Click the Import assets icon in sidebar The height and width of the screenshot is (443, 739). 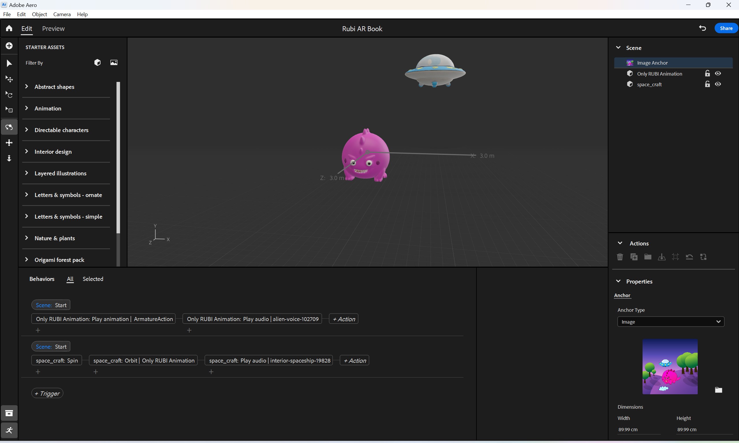[x=9, y=46]
